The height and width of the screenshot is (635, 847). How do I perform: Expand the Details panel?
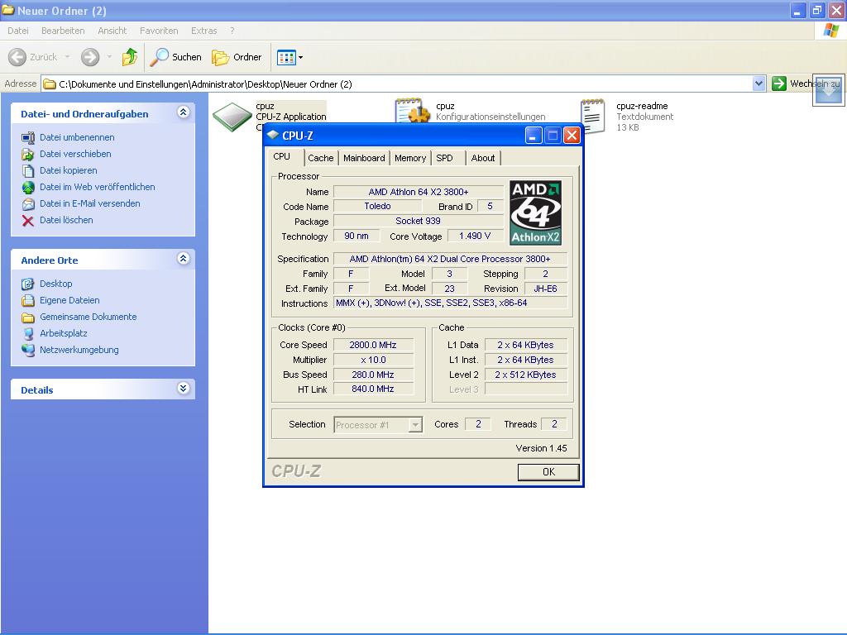click(183, 389)
